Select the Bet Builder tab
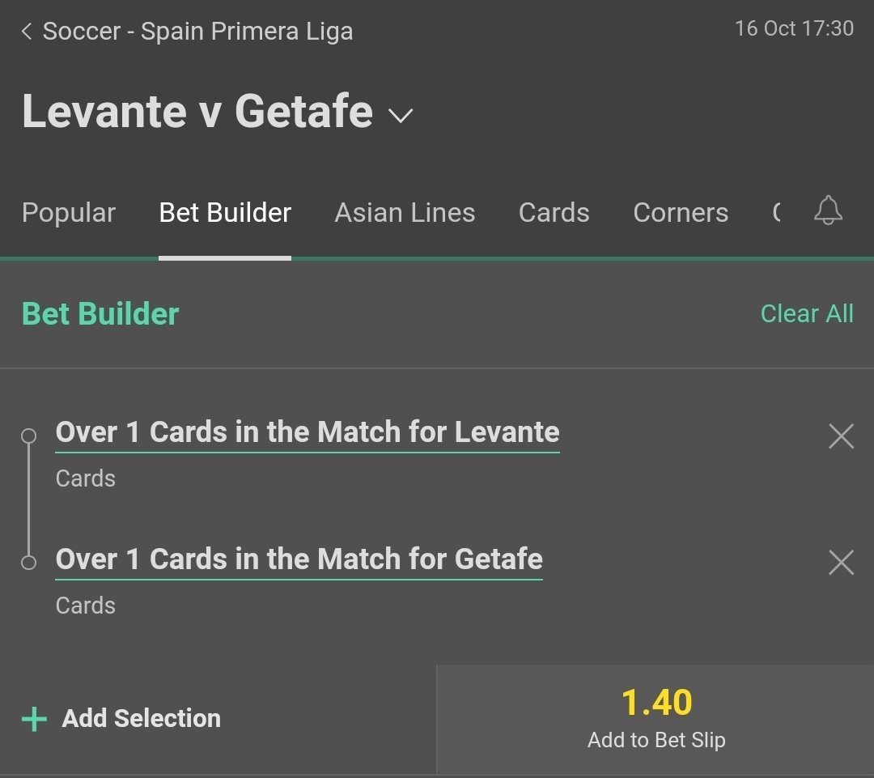This screenshot has height=778, width=874. coord(225,213)
